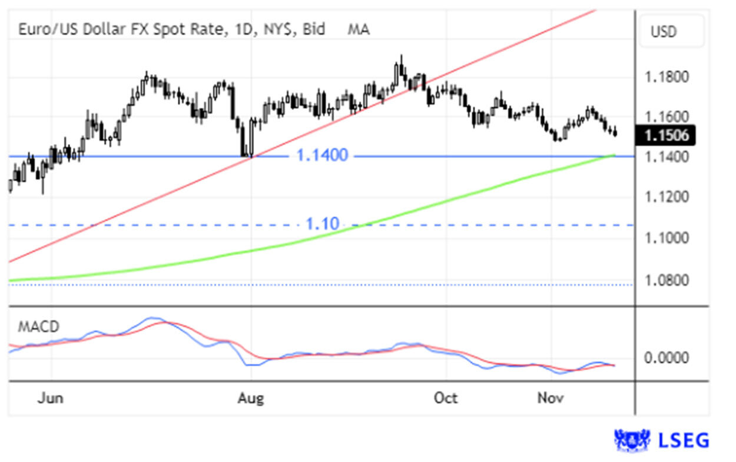Click the LSEG logo icon
Screen dimensions: 736x462
pos(632,440)
